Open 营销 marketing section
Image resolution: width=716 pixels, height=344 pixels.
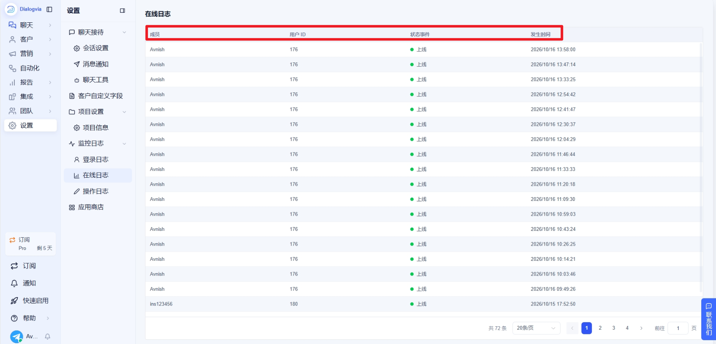click(x=30, y=54)
